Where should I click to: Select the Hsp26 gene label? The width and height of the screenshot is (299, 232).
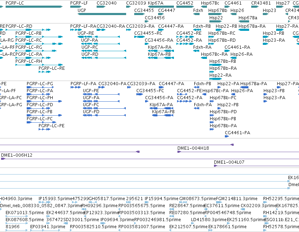(237, 11)
